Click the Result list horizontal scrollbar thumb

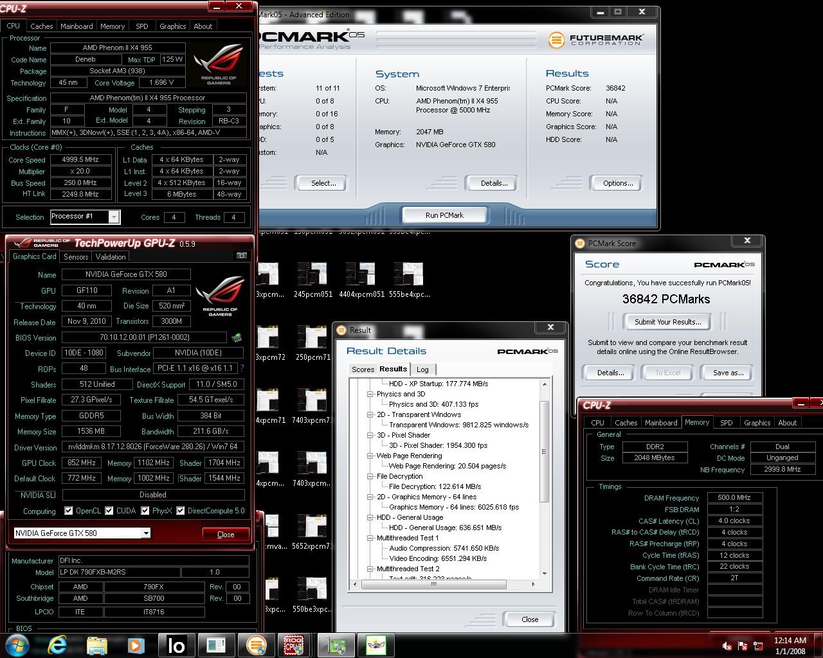[433, 584]
